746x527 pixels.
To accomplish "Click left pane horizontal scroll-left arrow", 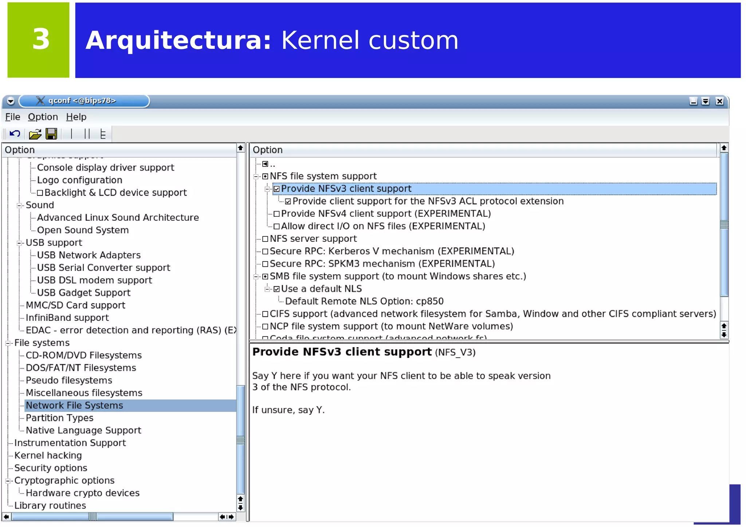I will (6, 517).
